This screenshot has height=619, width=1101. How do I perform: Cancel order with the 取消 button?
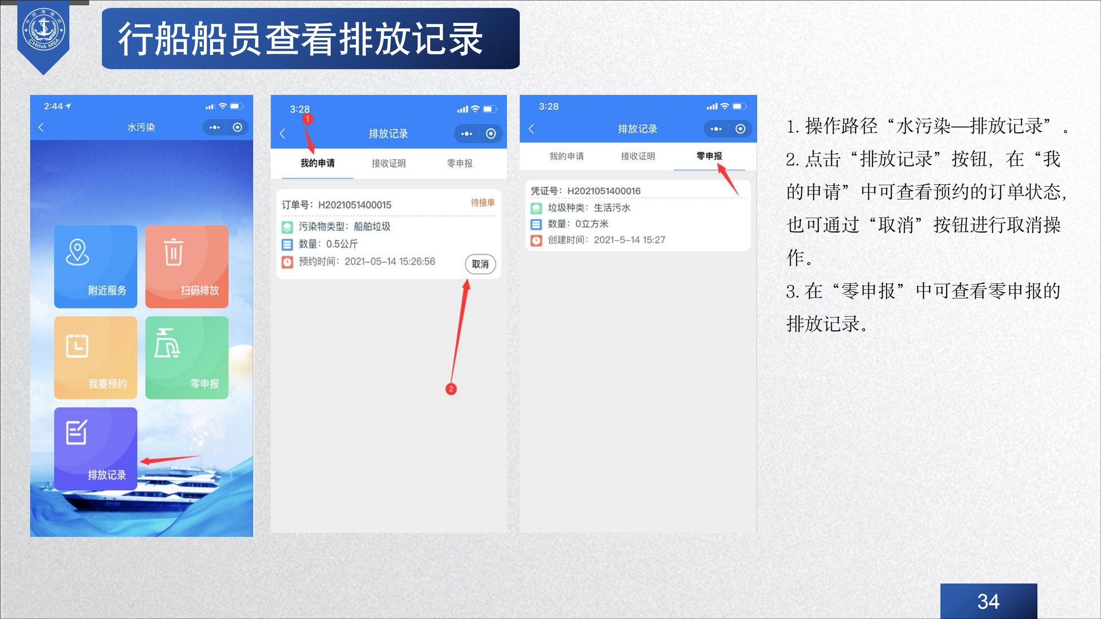481,264
